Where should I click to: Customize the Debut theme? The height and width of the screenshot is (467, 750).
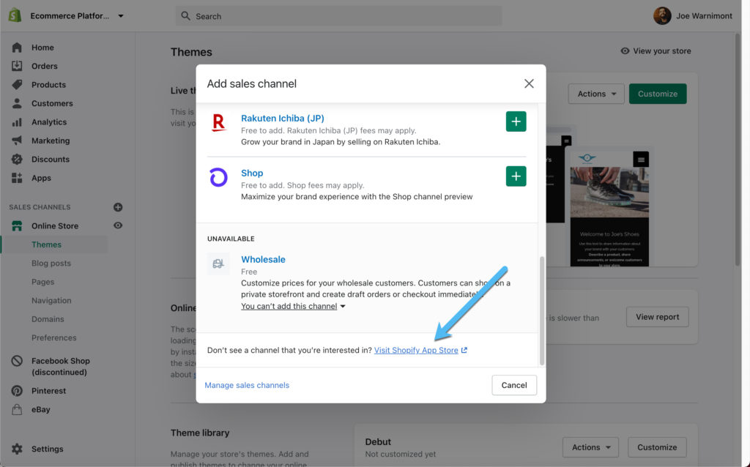coord(657,447)
